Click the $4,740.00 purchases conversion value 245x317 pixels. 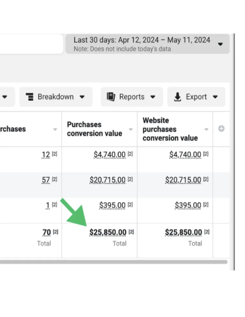tap(109, 155)
